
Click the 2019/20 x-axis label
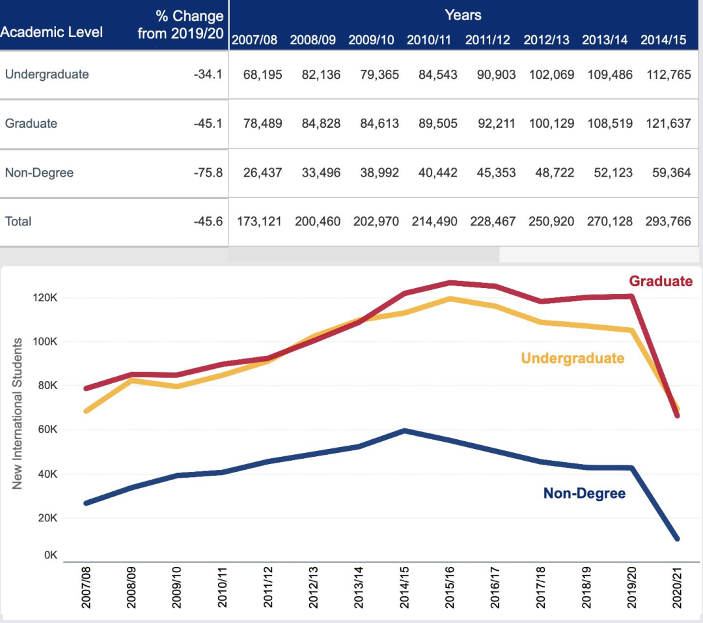[631, 588]
